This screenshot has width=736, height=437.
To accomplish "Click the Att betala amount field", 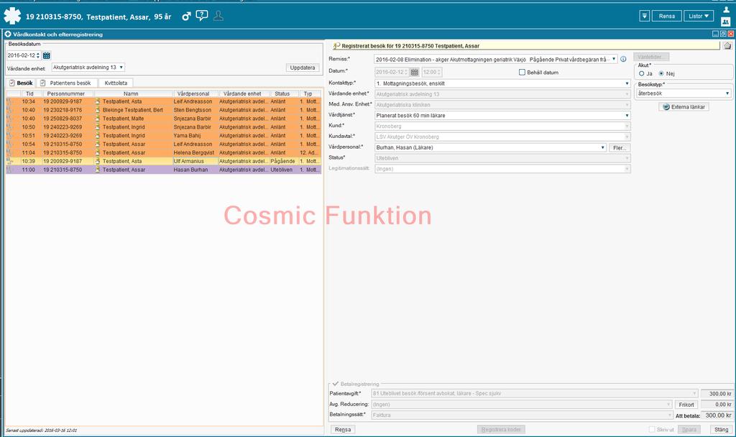I will pyautogui.click(x=717, y=415).
